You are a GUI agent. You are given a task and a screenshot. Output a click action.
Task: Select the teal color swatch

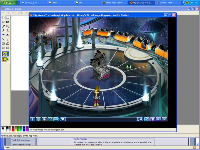click(x=21, y=127)
